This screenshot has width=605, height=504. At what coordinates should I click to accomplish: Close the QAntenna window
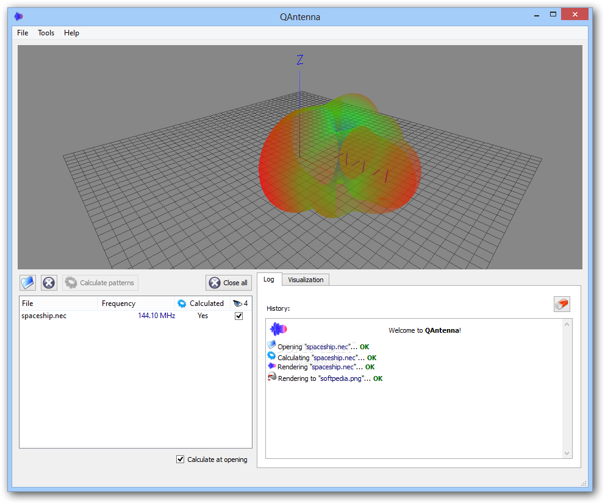(575, 15)
